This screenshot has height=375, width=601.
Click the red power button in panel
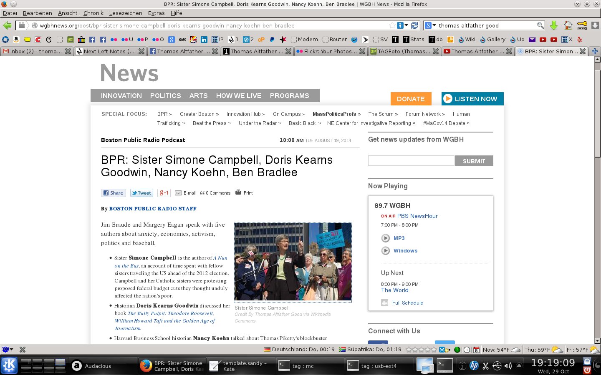click(x=587, y=370)
